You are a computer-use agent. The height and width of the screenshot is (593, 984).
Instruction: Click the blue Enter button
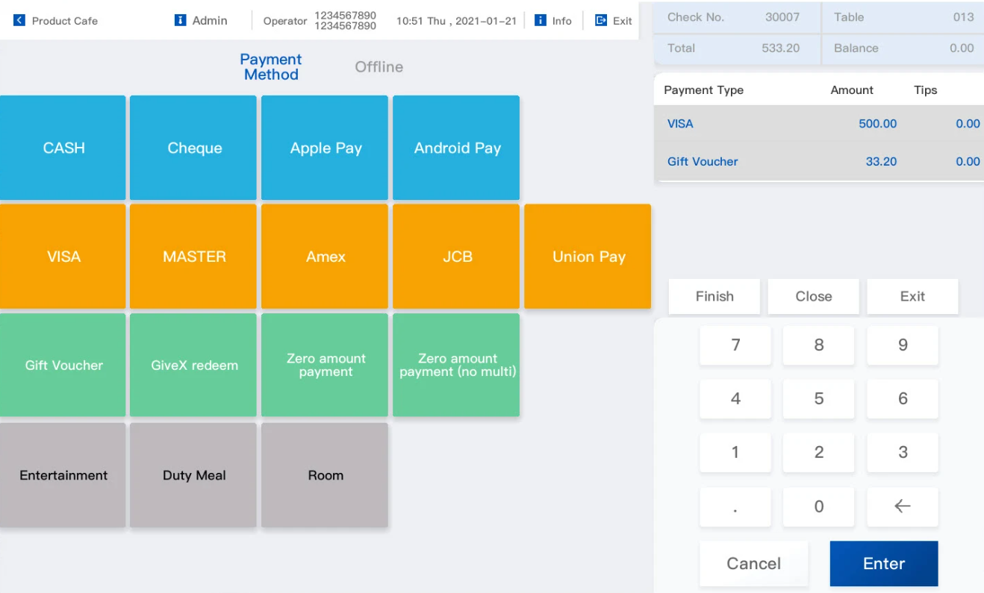tap(884, 563)
